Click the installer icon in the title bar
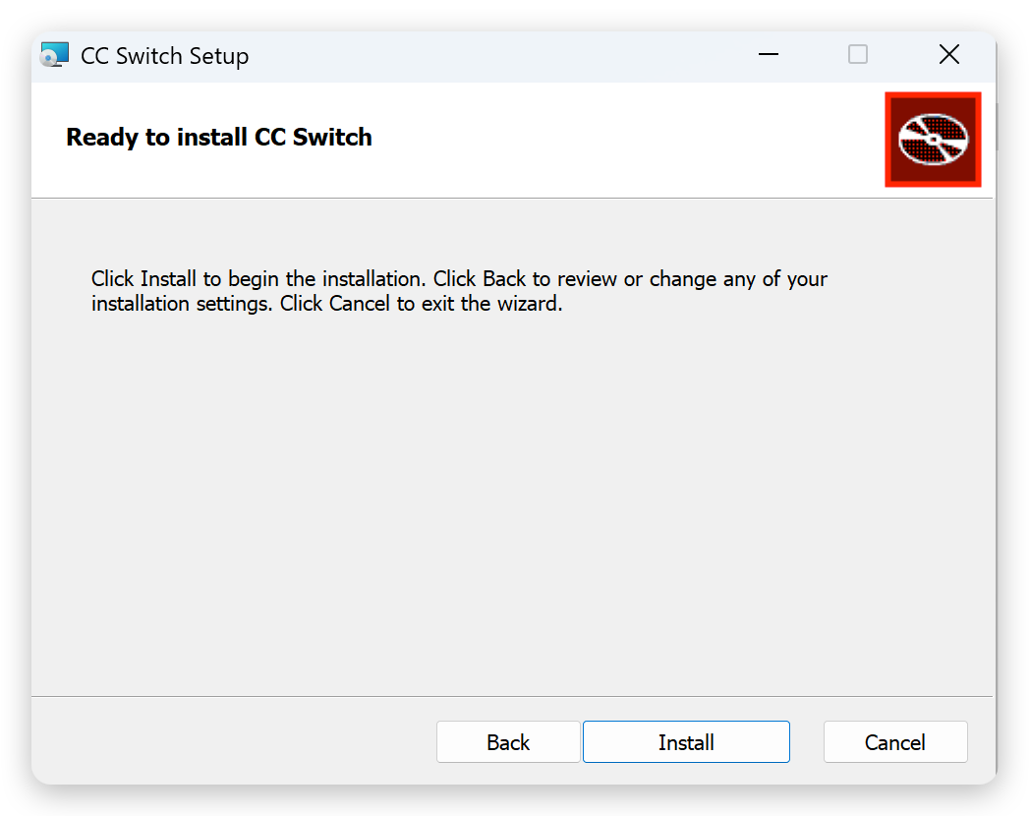Screen dimensions: 1030x816 tap(55, 55)
